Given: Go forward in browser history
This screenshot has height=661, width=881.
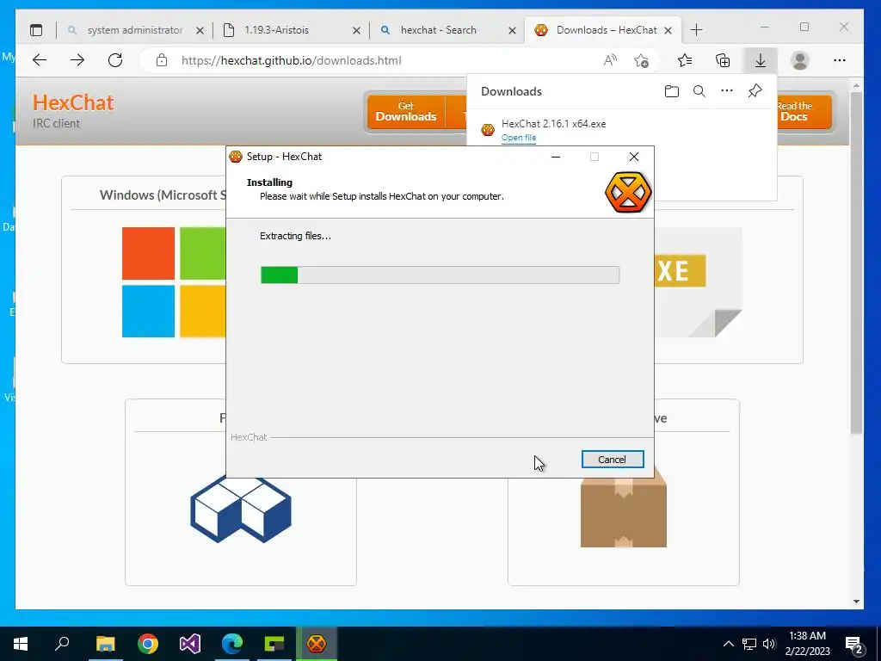Looking at the screenshot, I should pos(77,60).
